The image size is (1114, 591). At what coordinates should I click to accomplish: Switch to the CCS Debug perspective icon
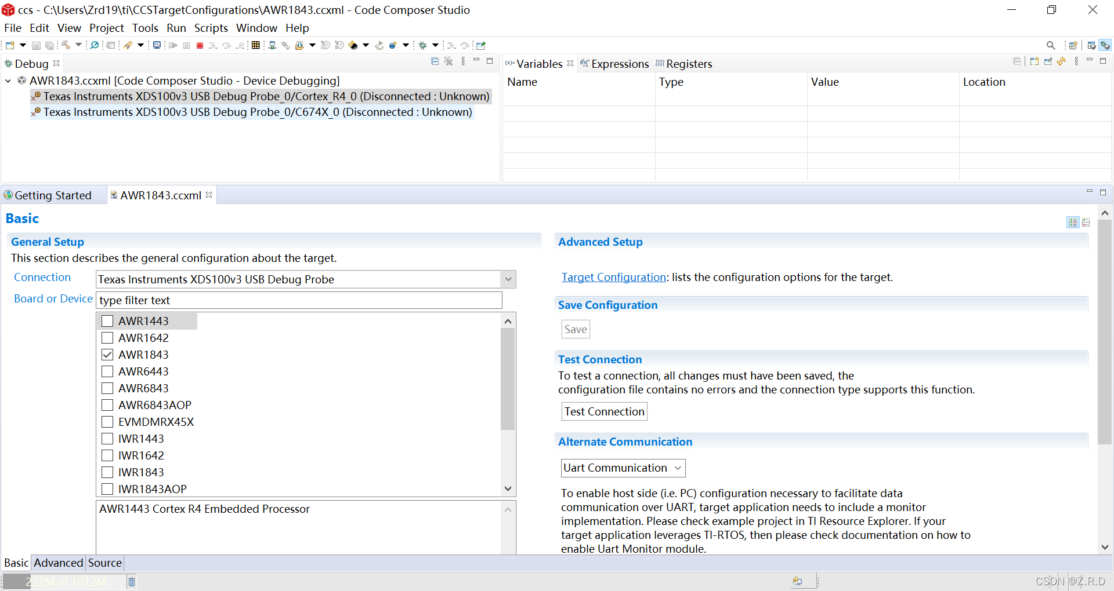pos(1105,45)
